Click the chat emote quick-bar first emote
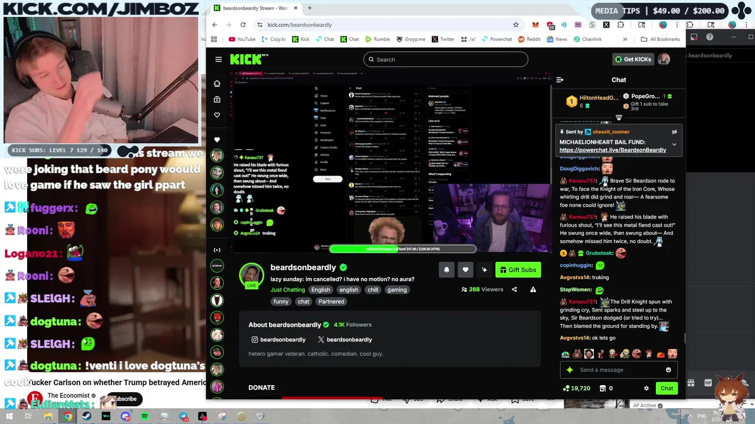The image size is (755, 424). coord(566,354)
